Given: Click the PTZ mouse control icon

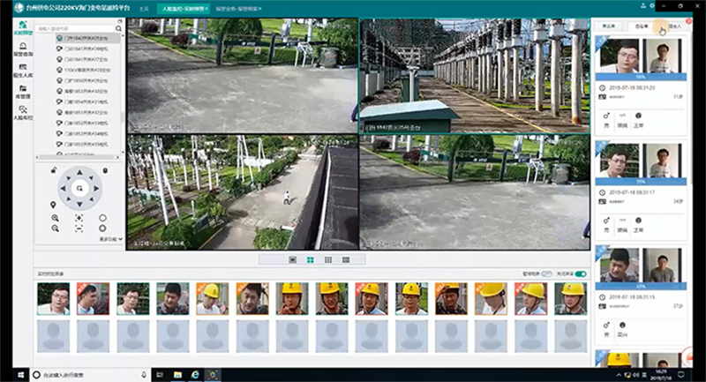Looking at the screenshot, I should (x=105, y=170).
